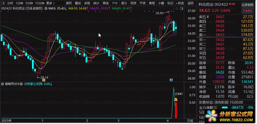
Task: Click the MA10: 34.68 indicator value
Action: click(x=78, y=8)
